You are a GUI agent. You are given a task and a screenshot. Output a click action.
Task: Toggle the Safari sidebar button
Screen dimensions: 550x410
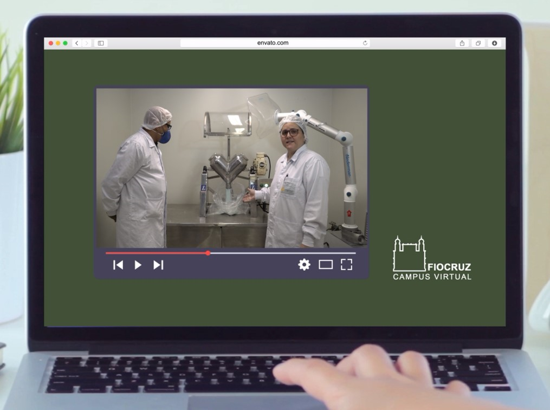(101, 43)
